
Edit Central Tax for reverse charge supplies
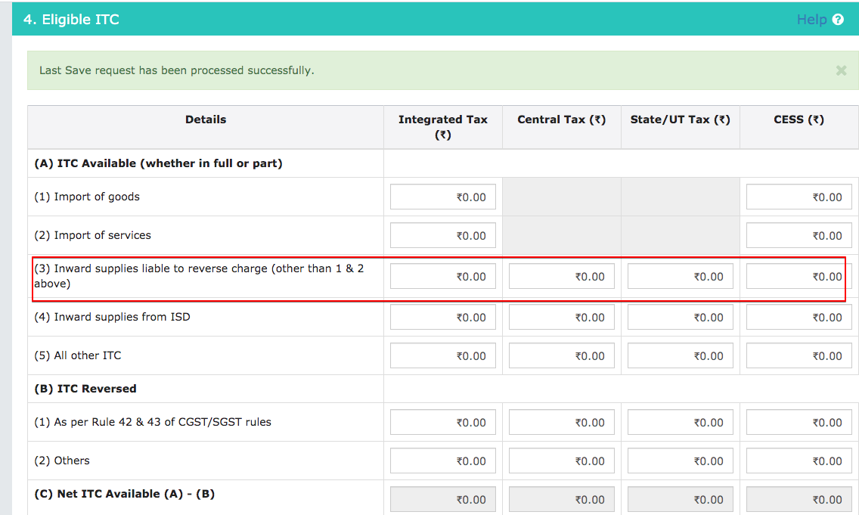click(562, 276)
